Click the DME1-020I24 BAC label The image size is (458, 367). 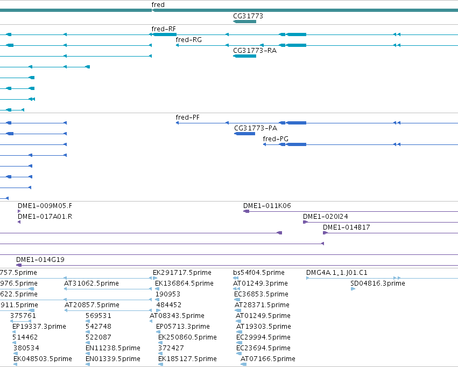326,217
